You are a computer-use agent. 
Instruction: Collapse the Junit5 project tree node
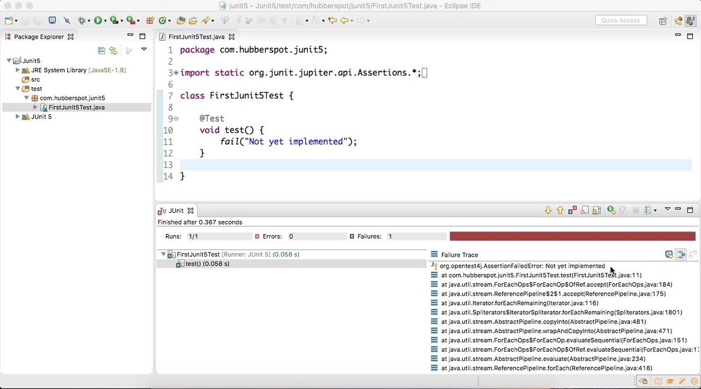9,61
